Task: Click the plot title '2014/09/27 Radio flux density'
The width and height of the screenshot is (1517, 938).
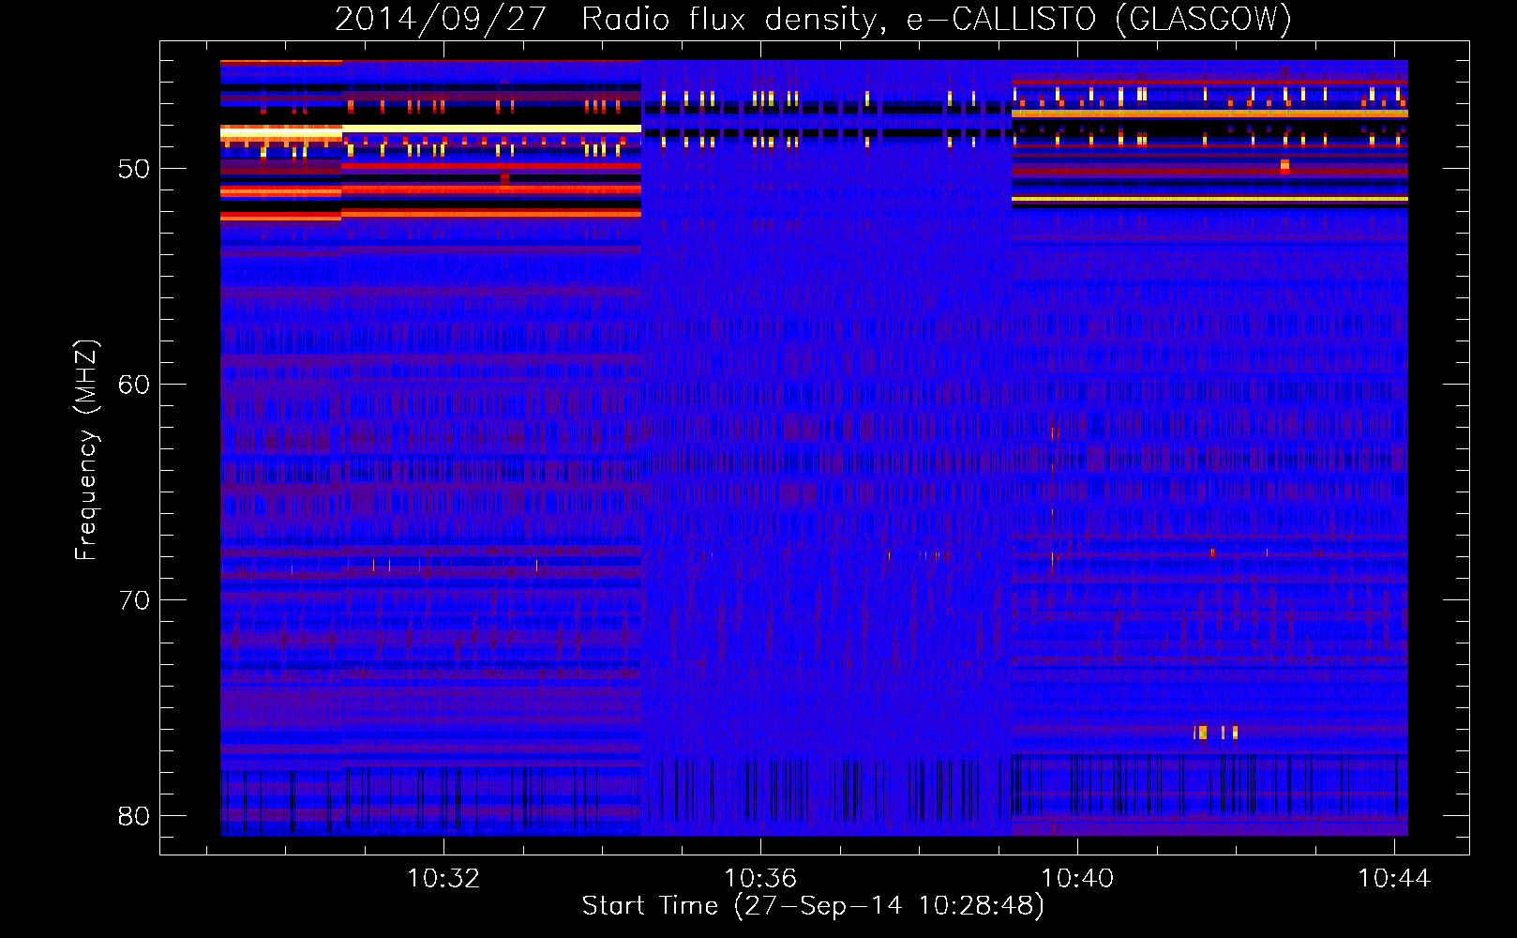Action: click(814, 19)
